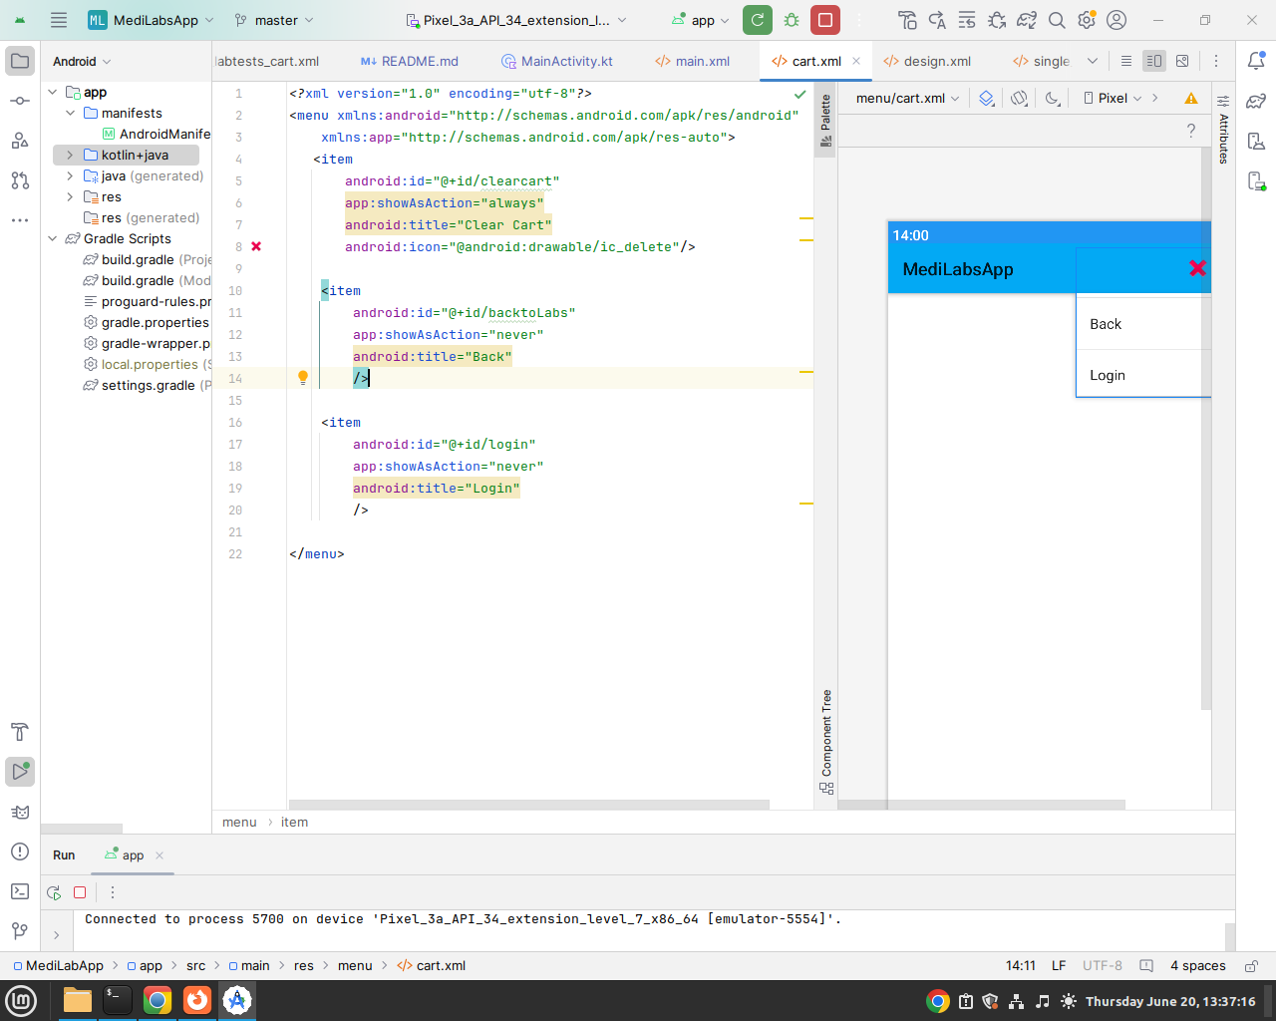Switch to editor-only code view mode
The image size is (1276, 1021).
[1125, 61]
